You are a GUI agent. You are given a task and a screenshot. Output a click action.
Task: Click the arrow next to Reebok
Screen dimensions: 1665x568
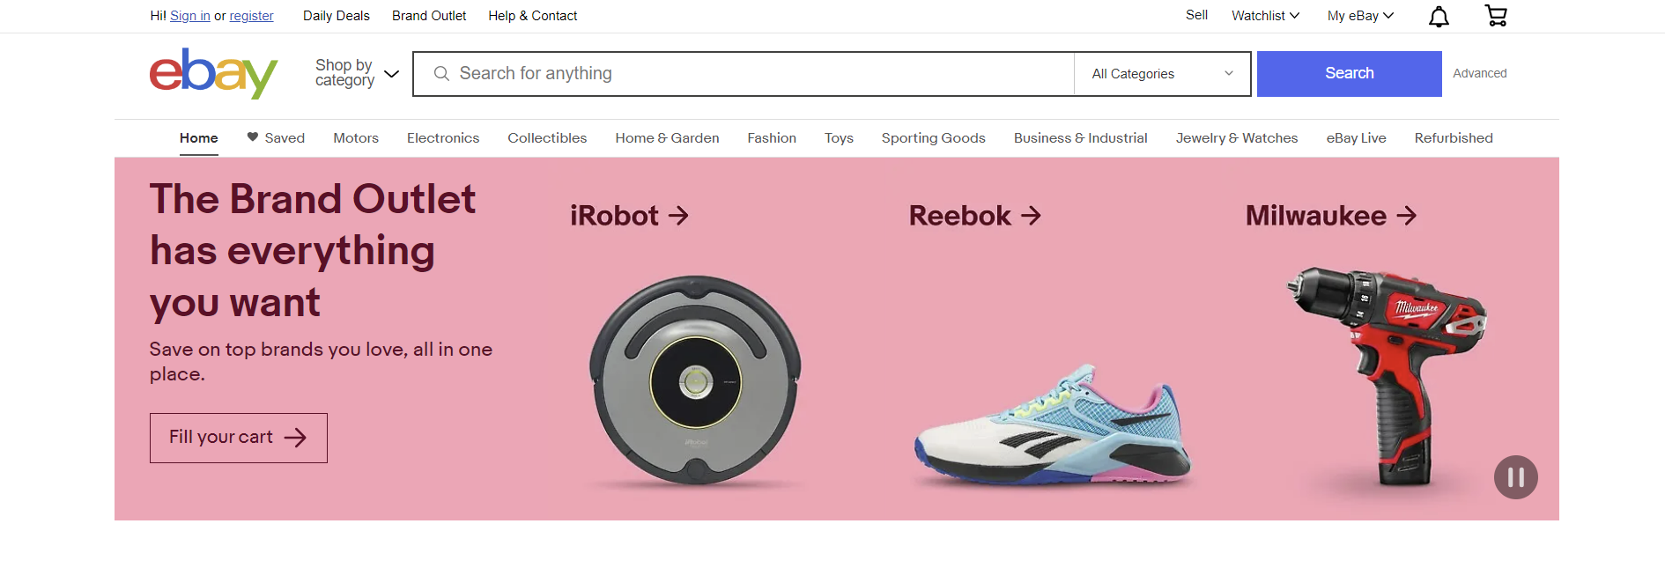point(1031,216)
